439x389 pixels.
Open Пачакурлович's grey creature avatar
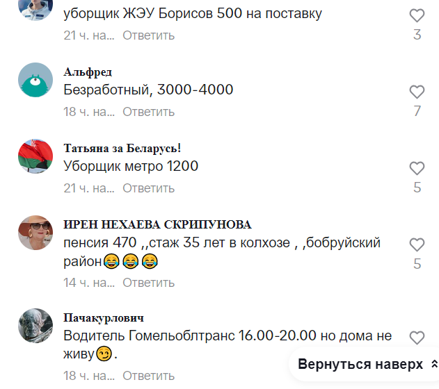pyautogui.click(x=35, y=326)
